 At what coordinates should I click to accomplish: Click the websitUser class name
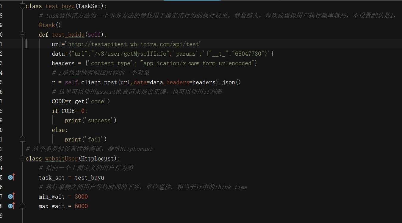point(62,158)
